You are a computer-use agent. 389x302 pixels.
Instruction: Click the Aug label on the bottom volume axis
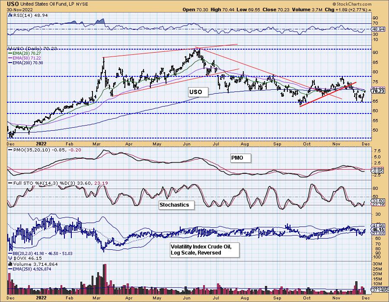tap(245, 298)
